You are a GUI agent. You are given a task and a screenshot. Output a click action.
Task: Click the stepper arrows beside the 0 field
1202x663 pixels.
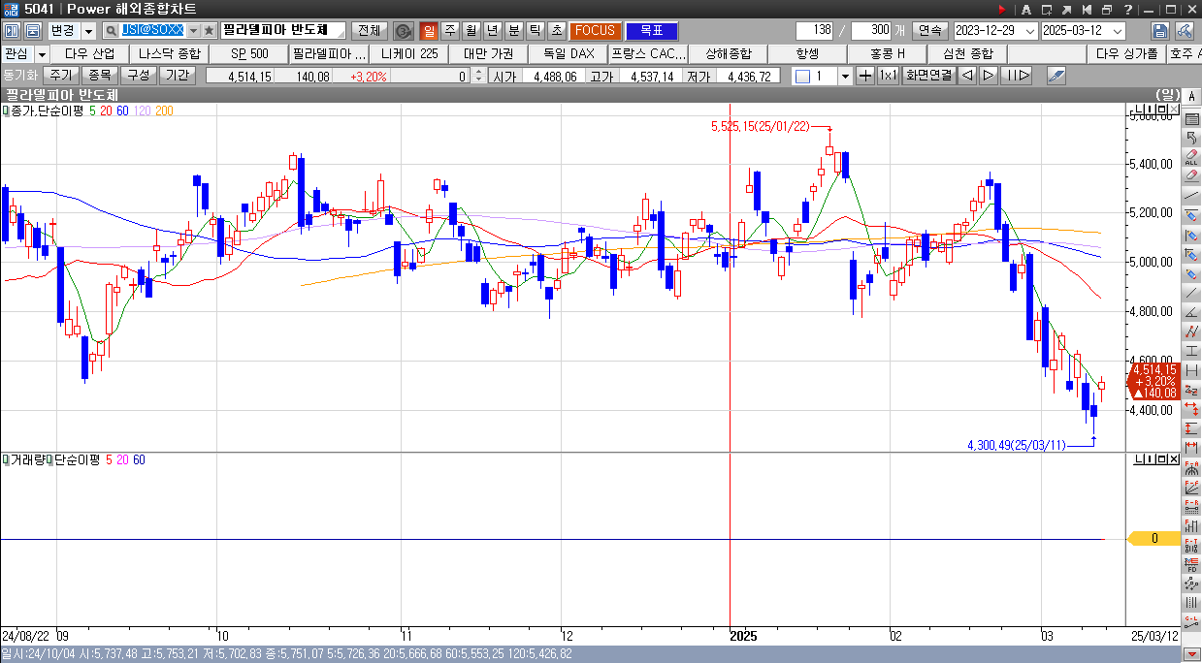point(476,76)
